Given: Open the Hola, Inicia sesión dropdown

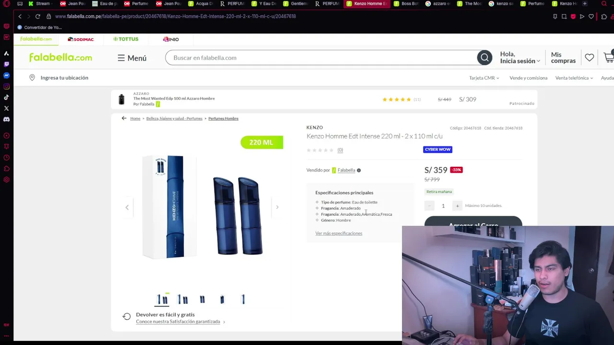Looking at the screenshot, I should (x=520, y=57).
